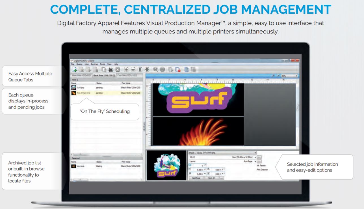Select the Lion.bmp reserved job

tap(107, 166)
